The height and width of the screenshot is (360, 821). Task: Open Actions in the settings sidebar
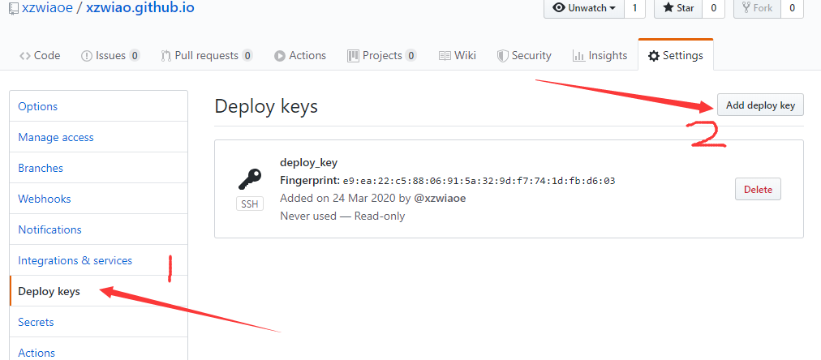click(x=98, y=349)
